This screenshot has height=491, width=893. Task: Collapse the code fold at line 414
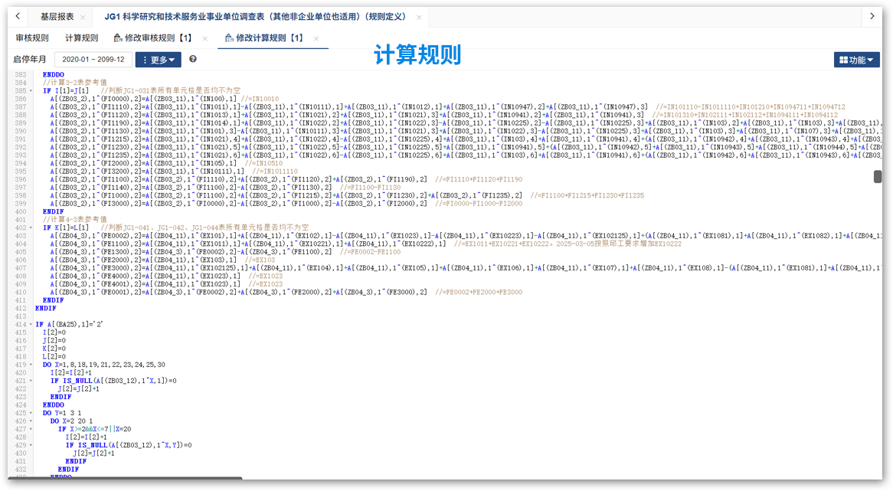pos(30,325)
